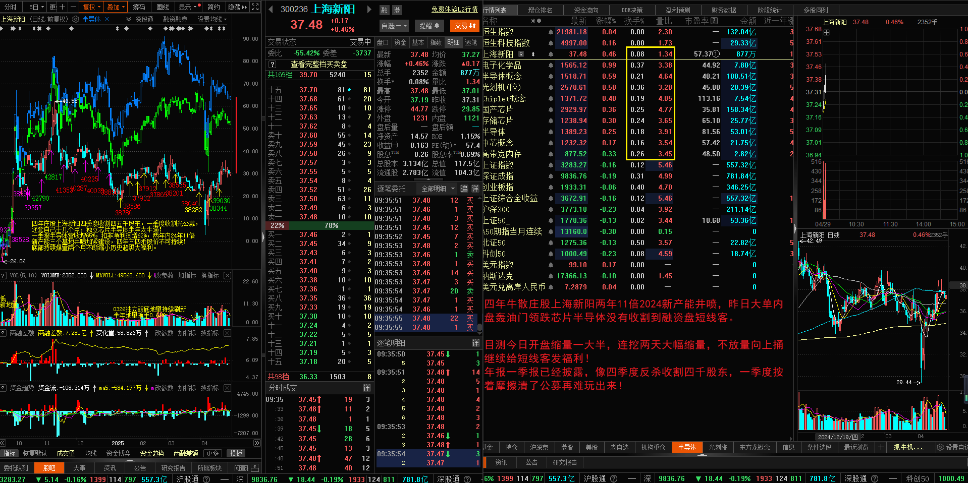Open the 资金流向 tab in right panel
This screenshot has width=968, height=483.
point(586,10)
